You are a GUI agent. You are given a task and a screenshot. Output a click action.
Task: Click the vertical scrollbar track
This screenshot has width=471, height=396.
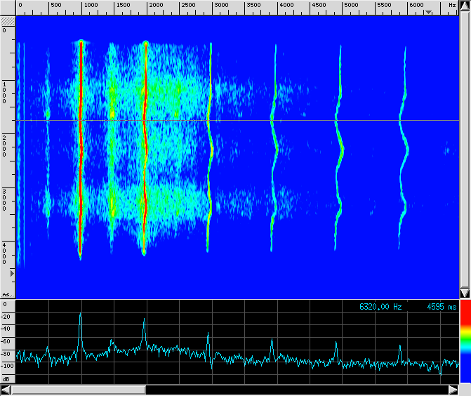click(464, 140)
